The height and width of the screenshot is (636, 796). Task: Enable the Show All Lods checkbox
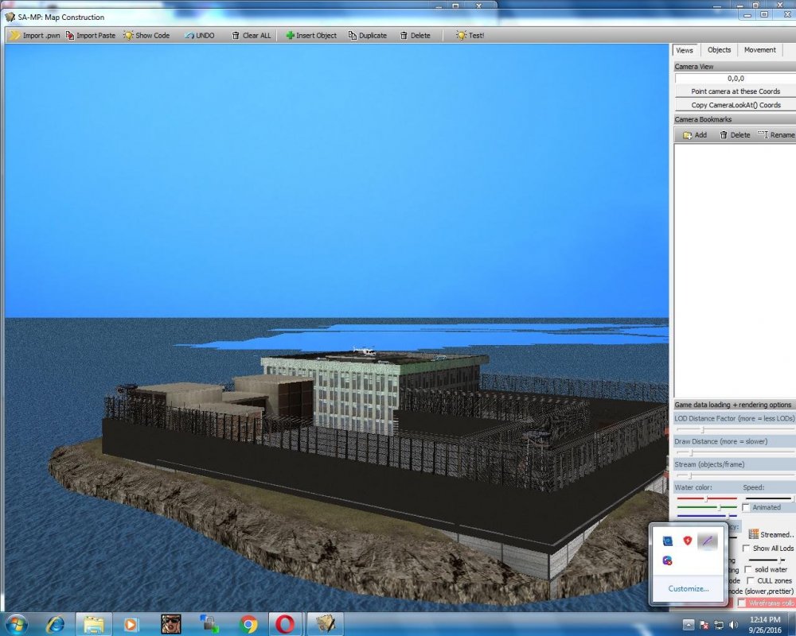tap(746, 549)
